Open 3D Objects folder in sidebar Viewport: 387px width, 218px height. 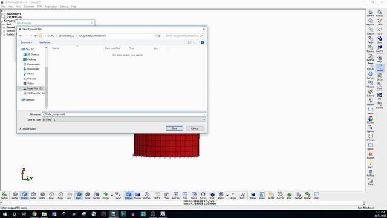point(33,54)
